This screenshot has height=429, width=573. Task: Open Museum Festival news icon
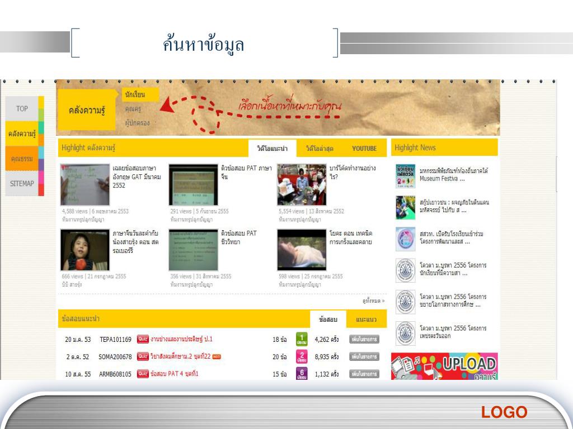click(x=405, y=176)
